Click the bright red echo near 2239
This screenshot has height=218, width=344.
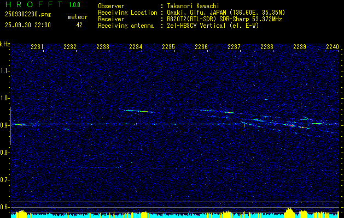tap(304, 127)
